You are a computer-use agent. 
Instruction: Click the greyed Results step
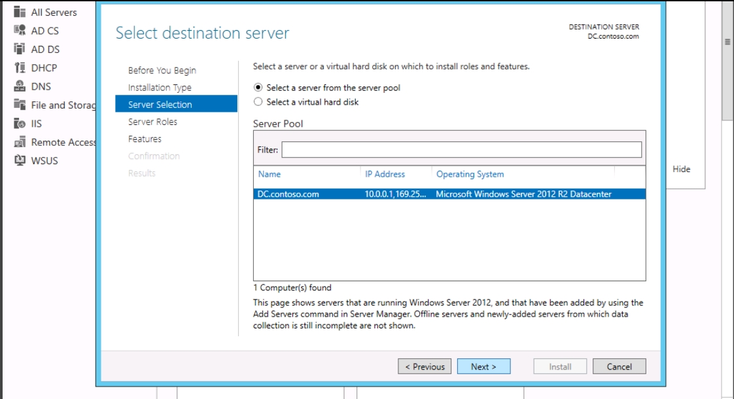pyautogui.click(x=142, y=173)
